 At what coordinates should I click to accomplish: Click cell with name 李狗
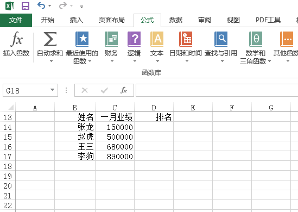pyautogui.click(x=75, y=156)
